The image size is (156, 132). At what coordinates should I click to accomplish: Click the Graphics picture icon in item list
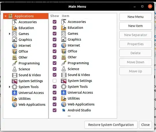[x=64, y=39]
